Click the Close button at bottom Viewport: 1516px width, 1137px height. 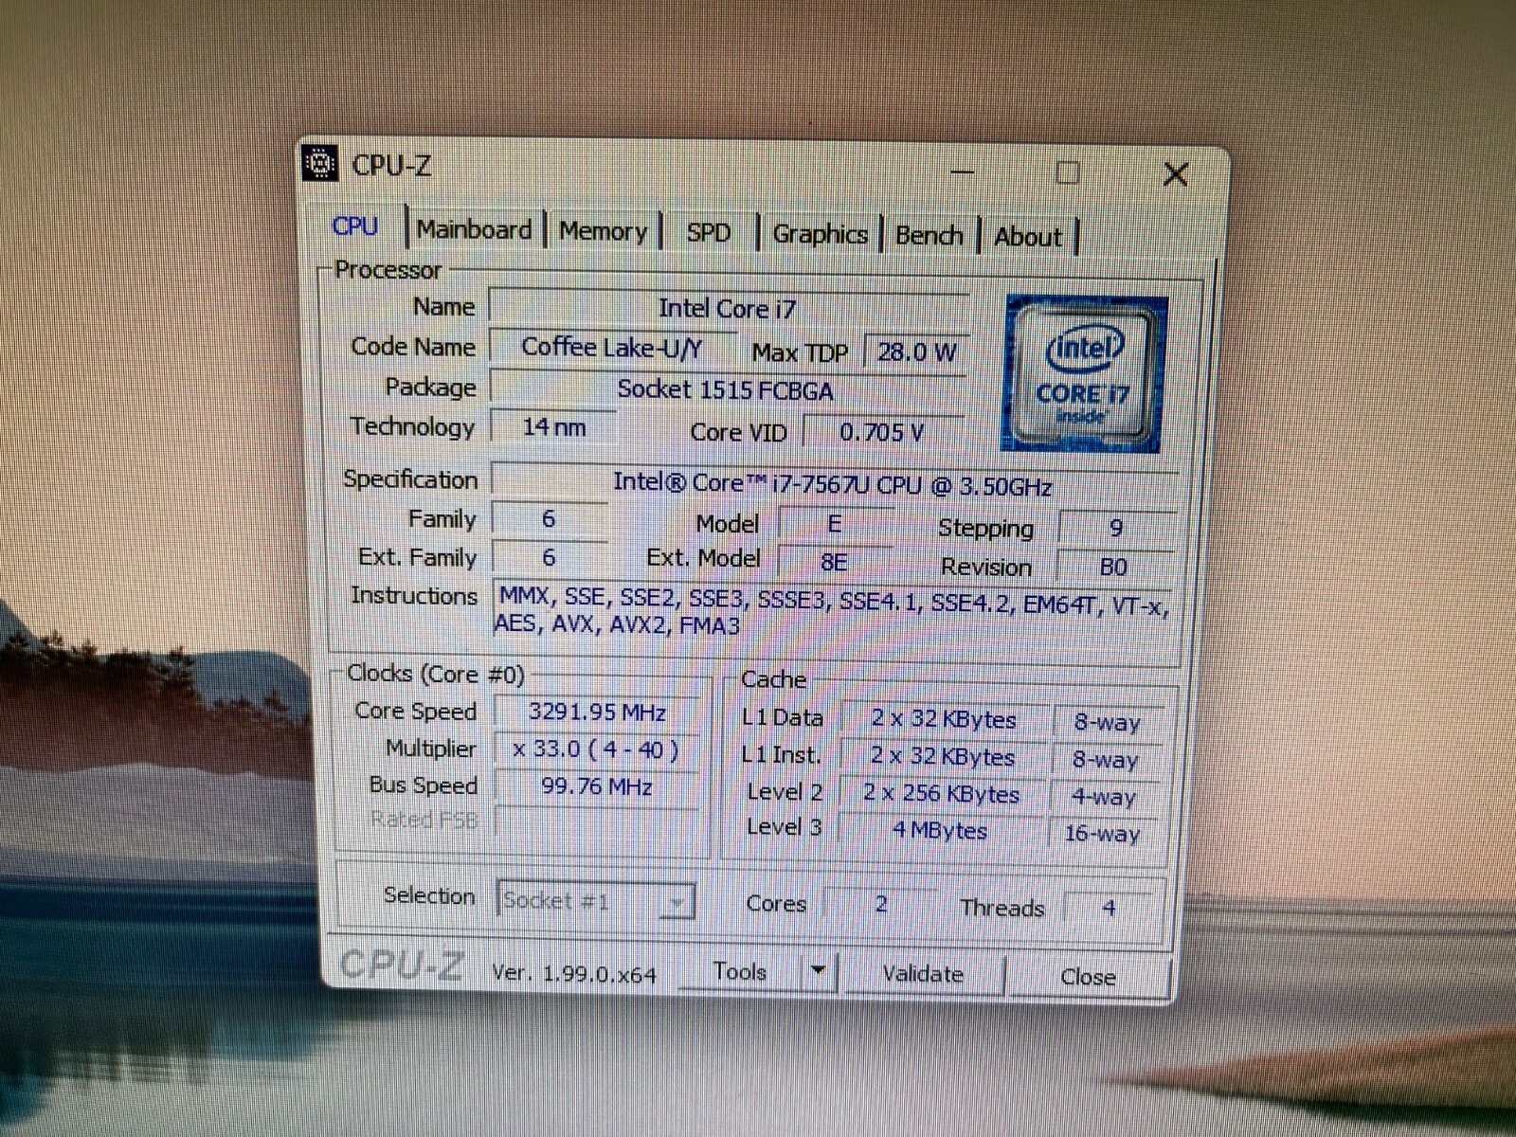pos(1088,977)
